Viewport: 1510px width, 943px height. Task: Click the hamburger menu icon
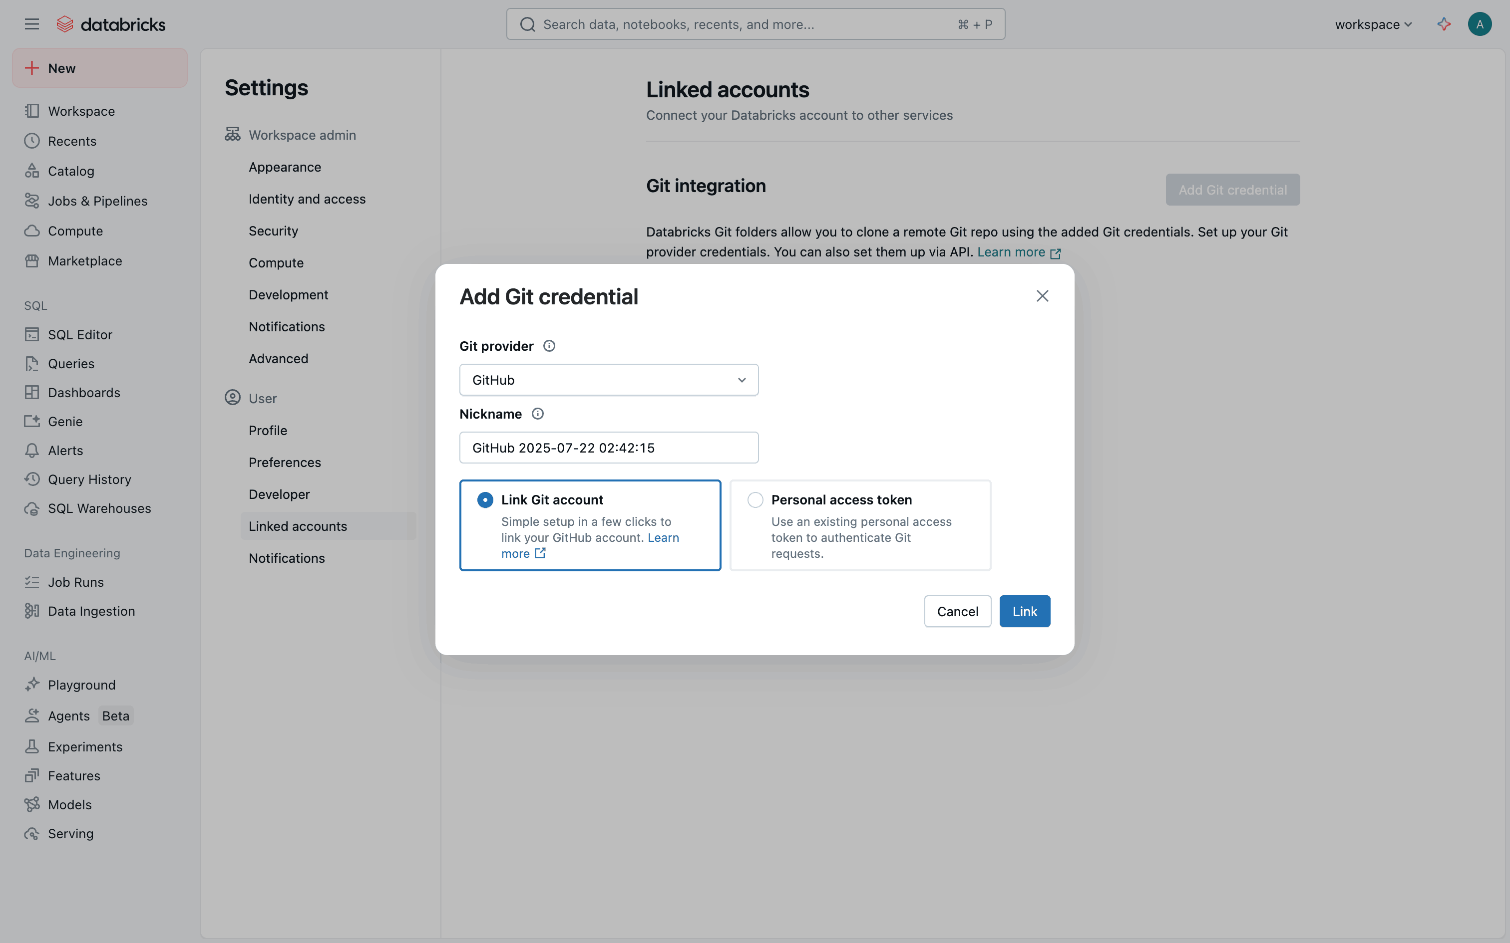pos(32,24)
